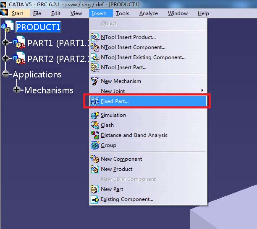Click the NTool Insert Component icon
The image size is (257, 229).
(x=95, y=47)
